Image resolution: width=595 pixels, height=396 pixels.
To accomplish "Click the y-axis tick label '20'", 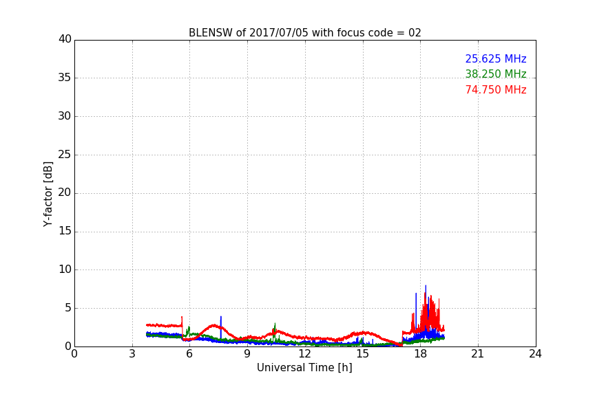I will coord(65,192).
